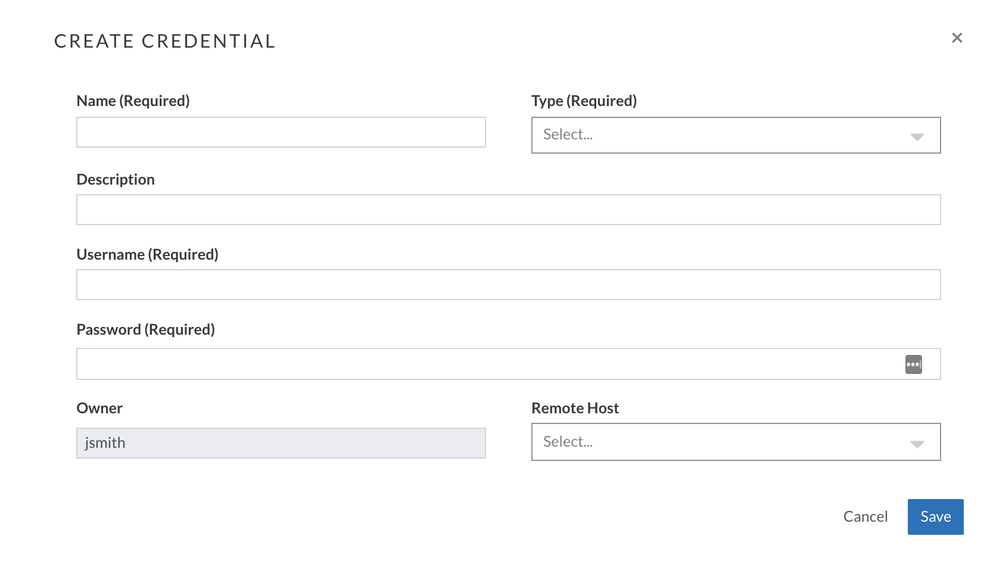The image size is (990, 561).
Task: Focus the Name input field
Action: (x=281, y=132)
